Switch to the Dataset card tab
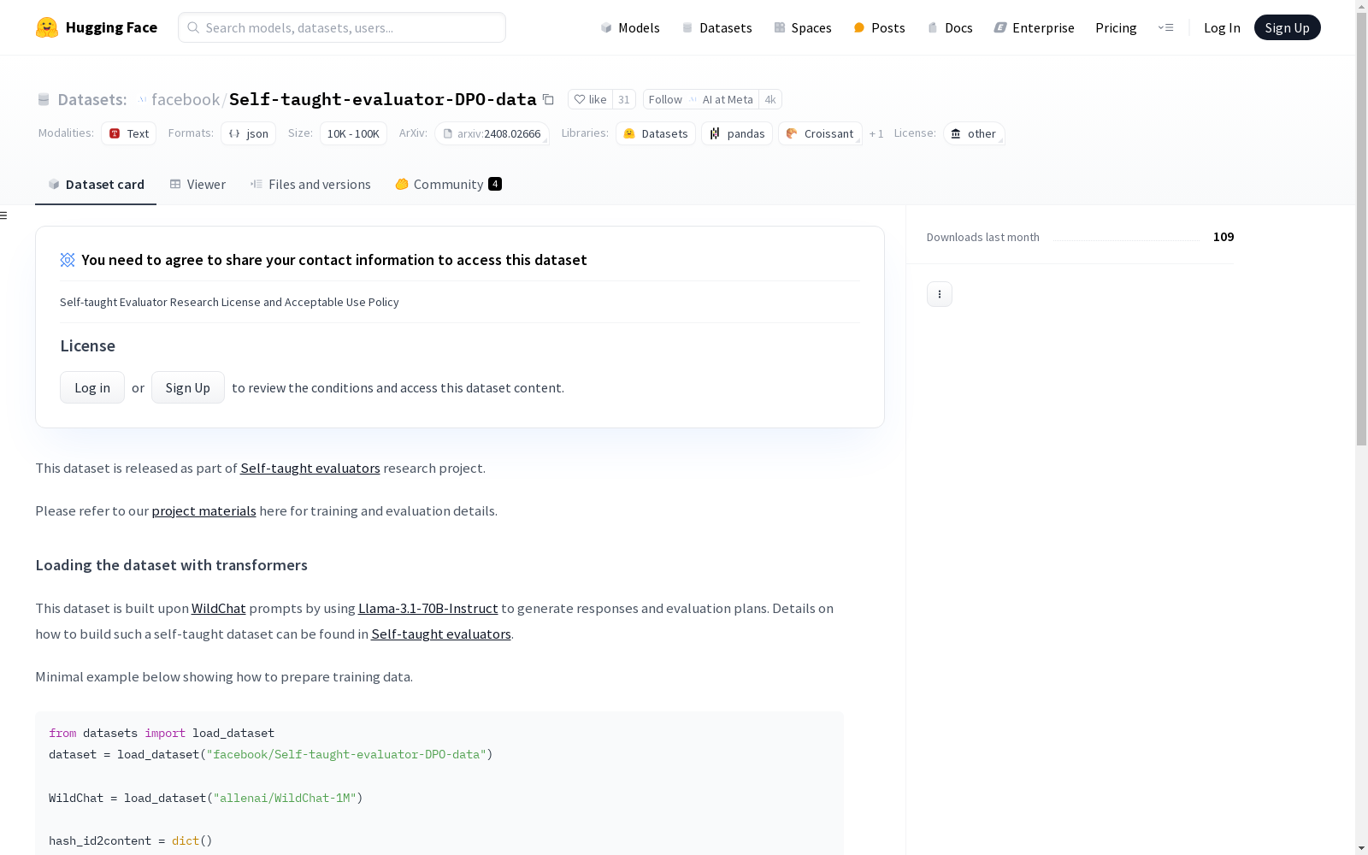 pyautogui.click(x=96, y=184)
